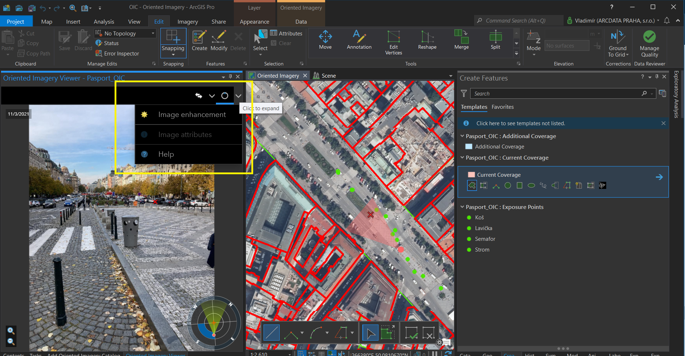Expand the Tools gallery

(516, 53)
